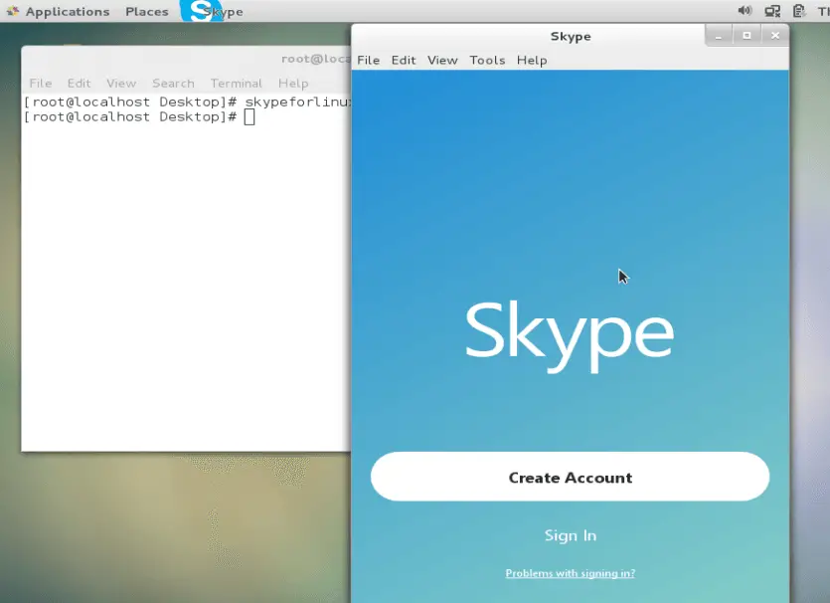Click the clipboard icon in system tray

click(798, 11)
